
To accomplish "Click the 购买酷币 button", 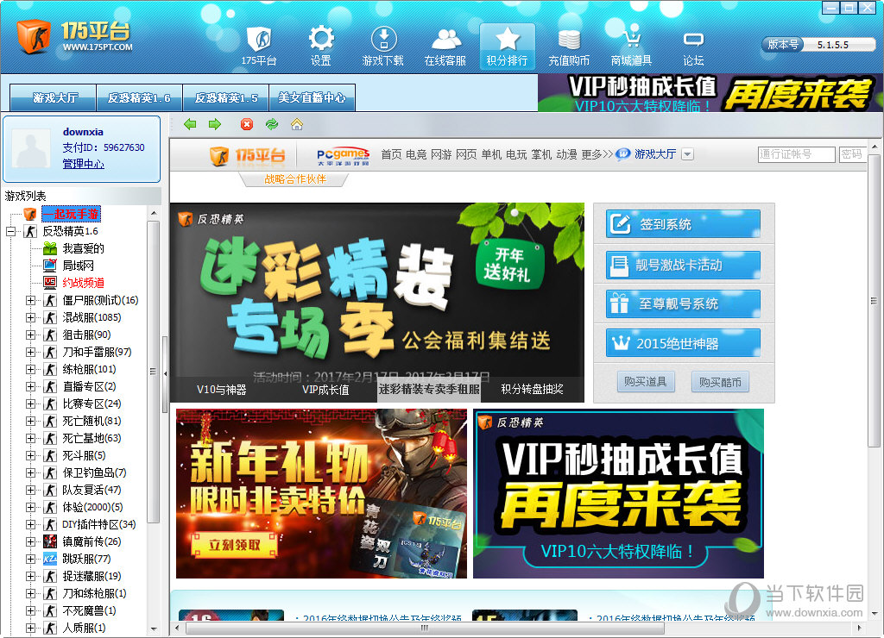I will point(720,382).
